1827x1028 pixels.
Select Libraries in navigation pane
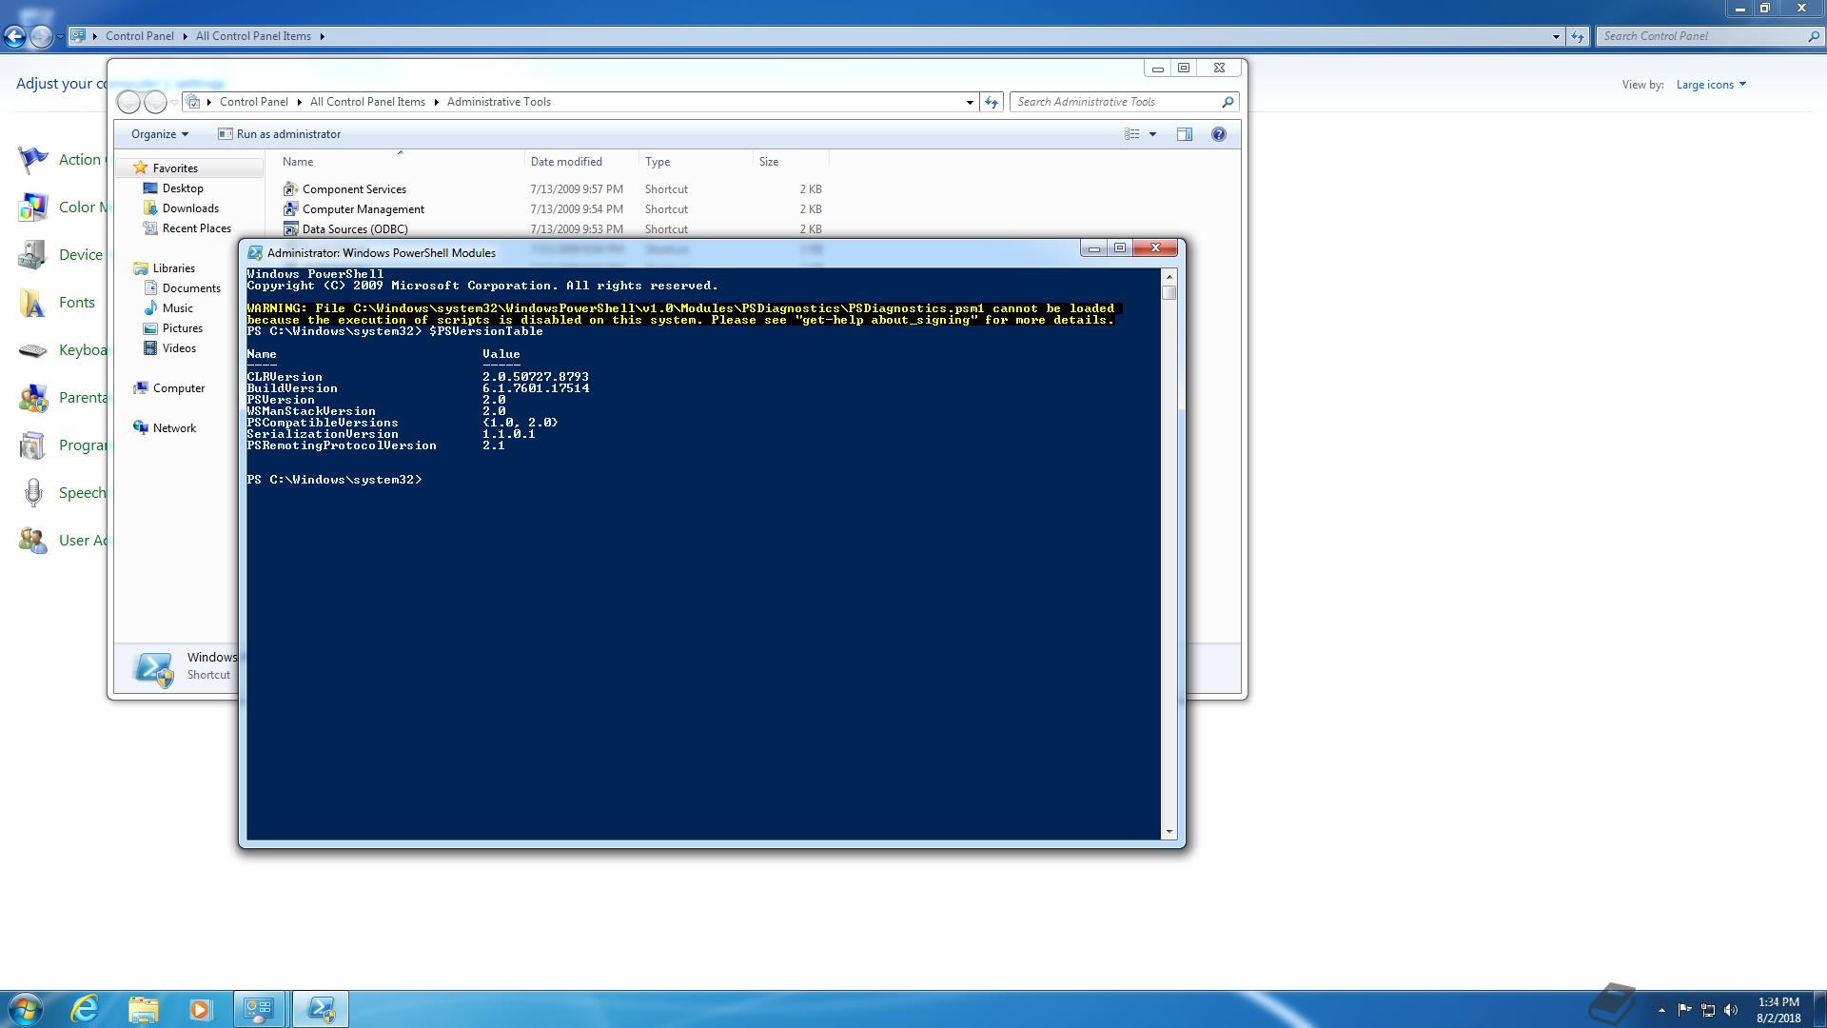[173, 268]
